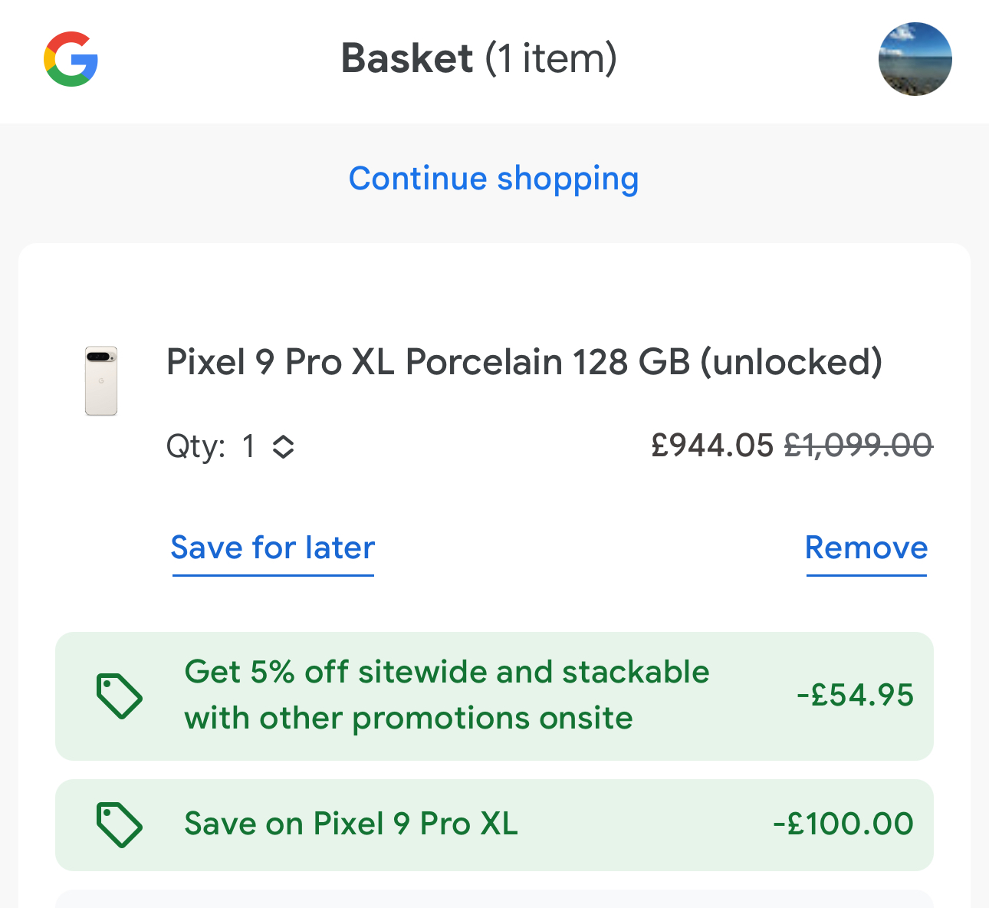Click the Google logo
This screenshot has width=989, height=908.
(x=71, y=59)
